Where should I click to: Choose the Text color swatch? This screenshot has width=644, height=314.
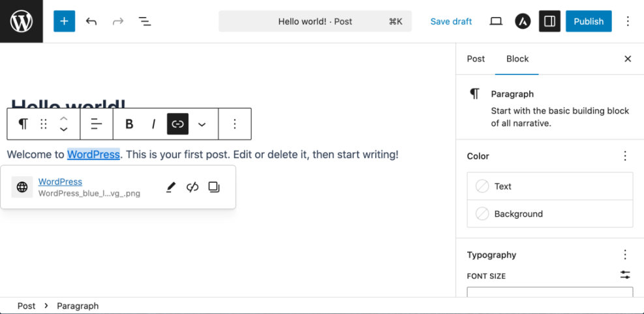coord(550,186)
